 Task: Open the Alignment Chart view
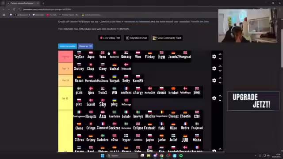pos(137,38)
